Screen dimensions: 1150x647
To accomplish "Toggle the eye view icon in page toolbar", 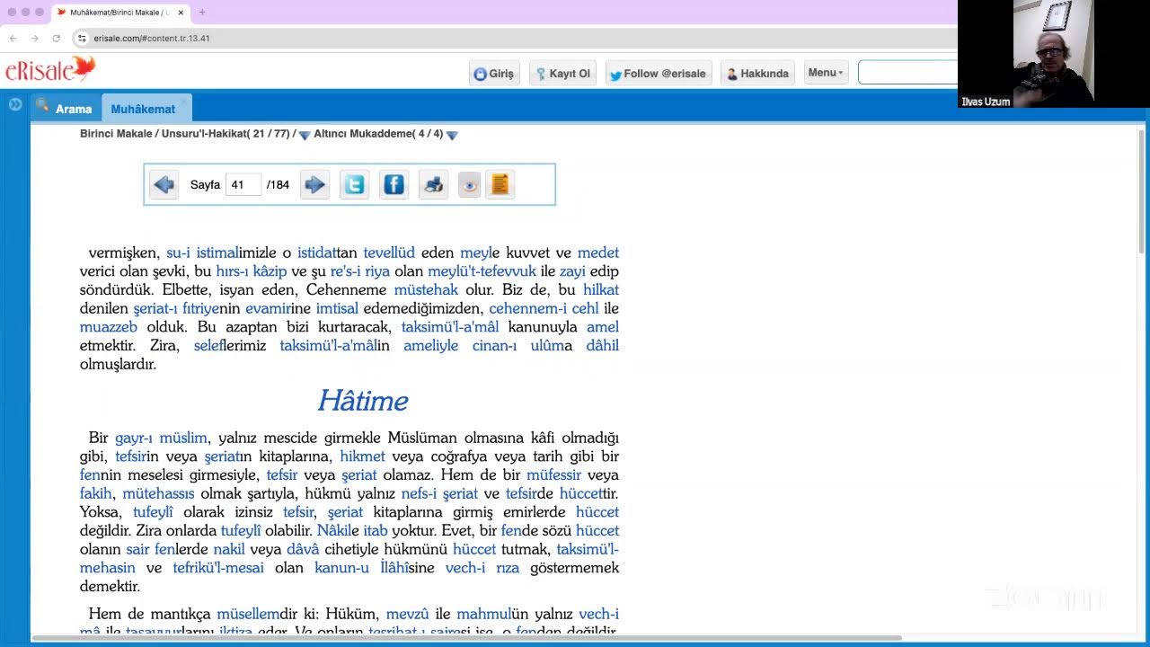I will 469,185.
